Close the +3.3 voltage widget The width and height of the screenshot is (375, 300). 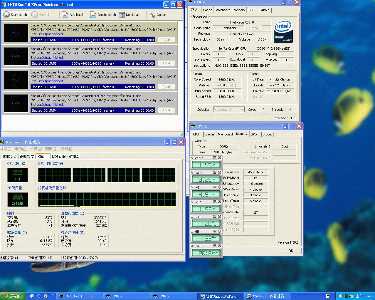[219, 172]
